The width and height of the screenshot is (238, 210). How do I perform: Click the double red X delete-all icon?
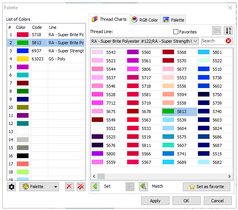pos(81,187)
